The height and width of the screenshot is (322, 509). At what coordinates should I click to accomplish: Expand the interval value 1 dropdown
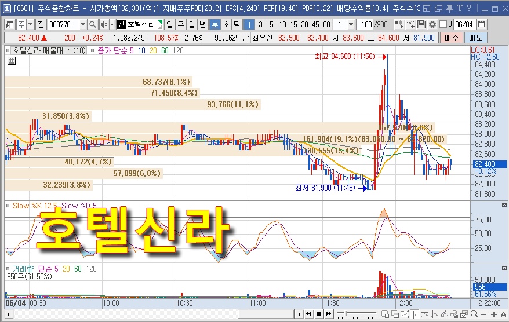coord(351,24)
